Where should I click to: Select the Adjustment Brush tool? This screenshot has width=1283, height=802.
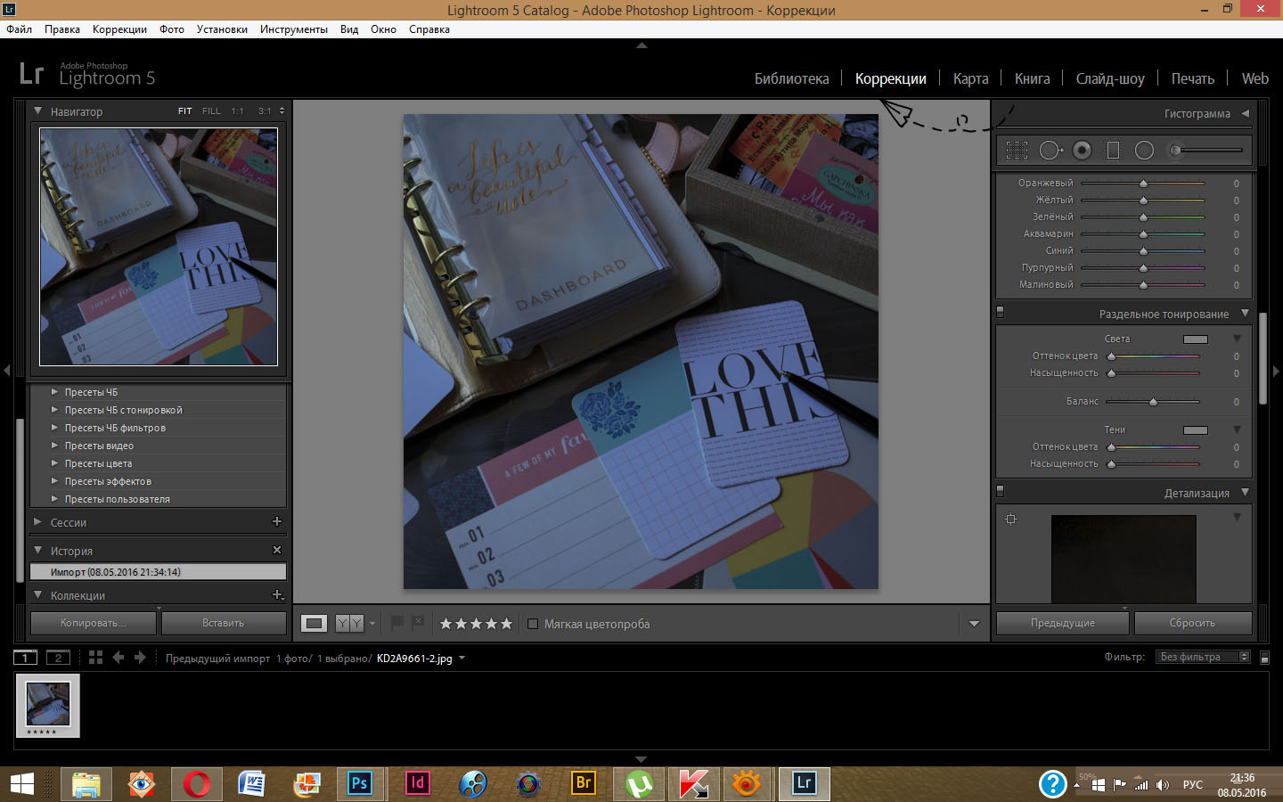pyautogui.click(x=1206, y=151)
